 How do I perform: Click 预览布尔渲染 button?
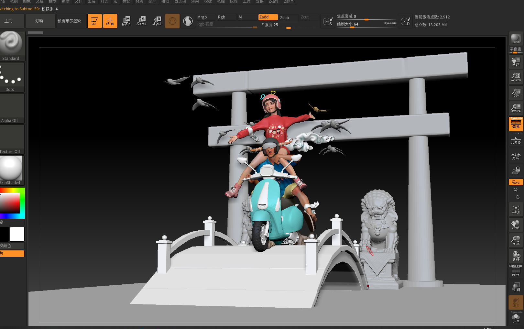point(71,21)
